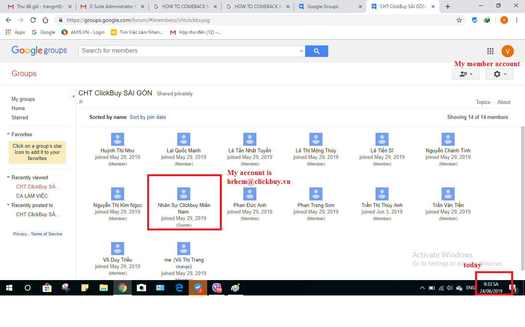The image size is (525, 327).
Task: Collapse the Recently posted to section
Action: point(8,205)
